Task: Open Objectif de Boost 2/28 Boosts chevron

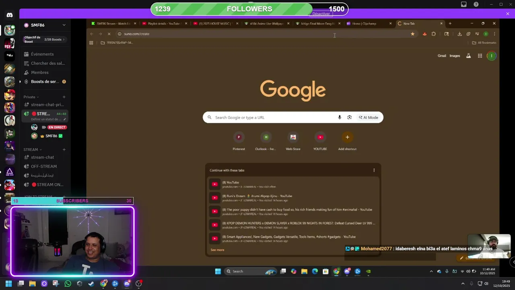Action: (x=64, y=39)
